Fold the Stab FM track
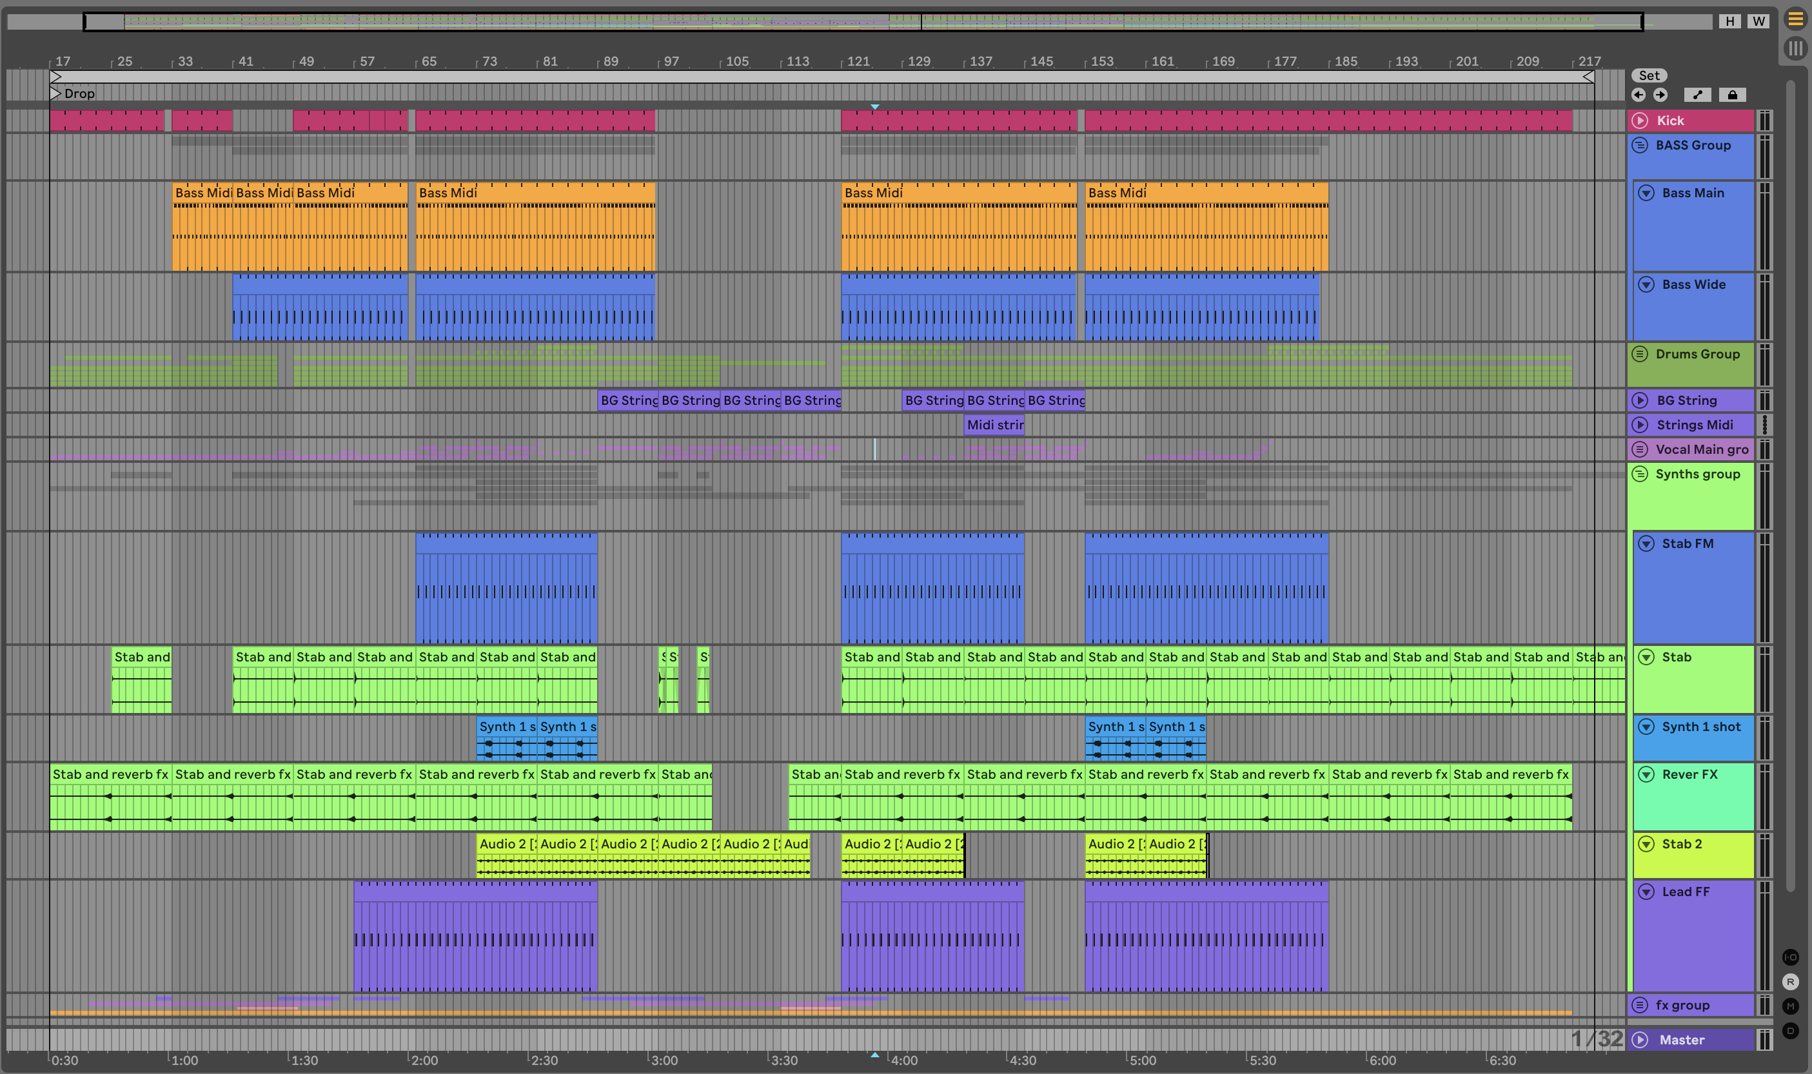1812x1074 pixels. [x=1646, y=543]
